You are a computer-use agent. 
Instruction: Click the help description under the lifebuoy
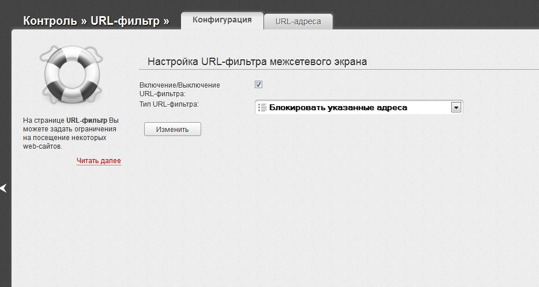pyautogui.click(x=70, y=133)
